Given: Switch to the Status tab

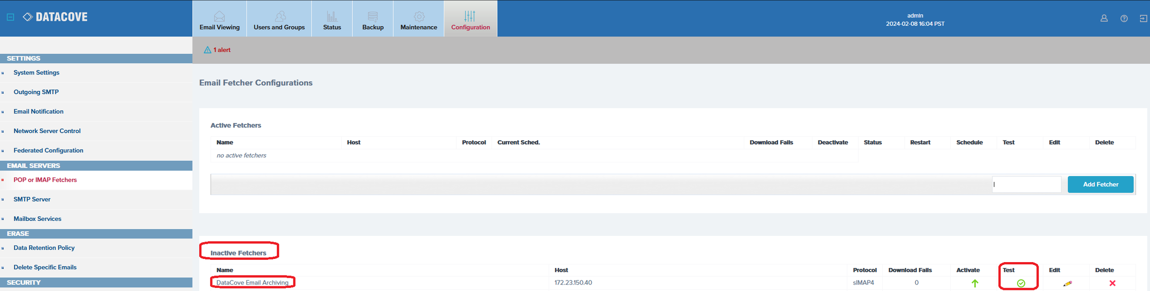Looking at the screenshot, I should pyautogui.click(x=332, y=18).
